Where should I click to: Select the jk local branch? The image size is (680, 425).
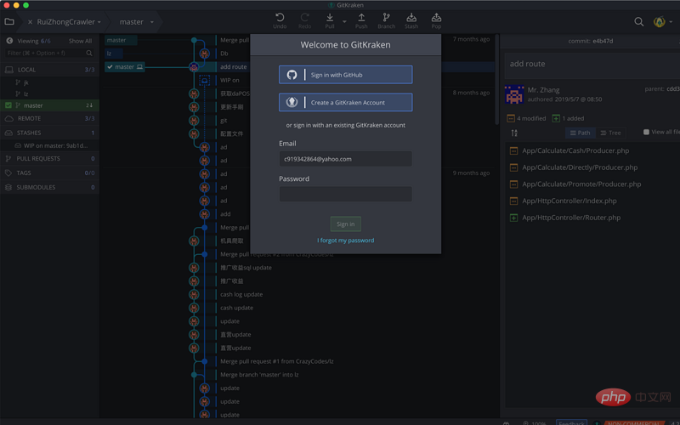click(x=50, y=82)
